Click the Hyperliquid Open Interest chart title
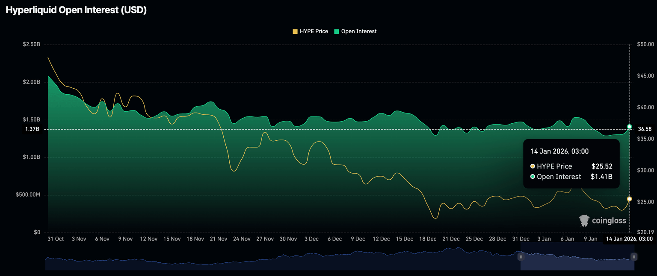 (76, 10)
